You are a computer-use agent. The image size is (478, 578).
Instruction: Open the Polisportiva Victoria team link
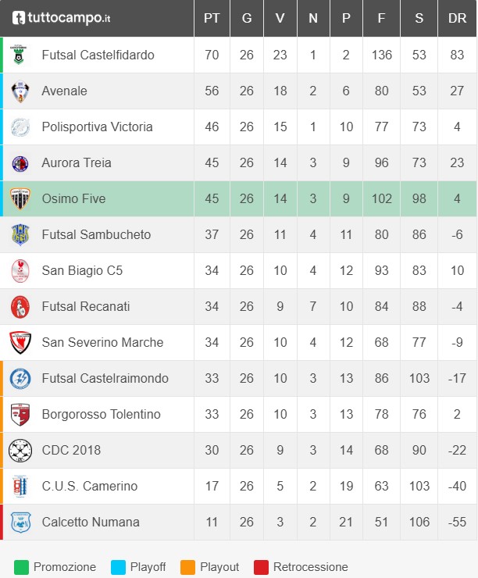tap(97, 127)
